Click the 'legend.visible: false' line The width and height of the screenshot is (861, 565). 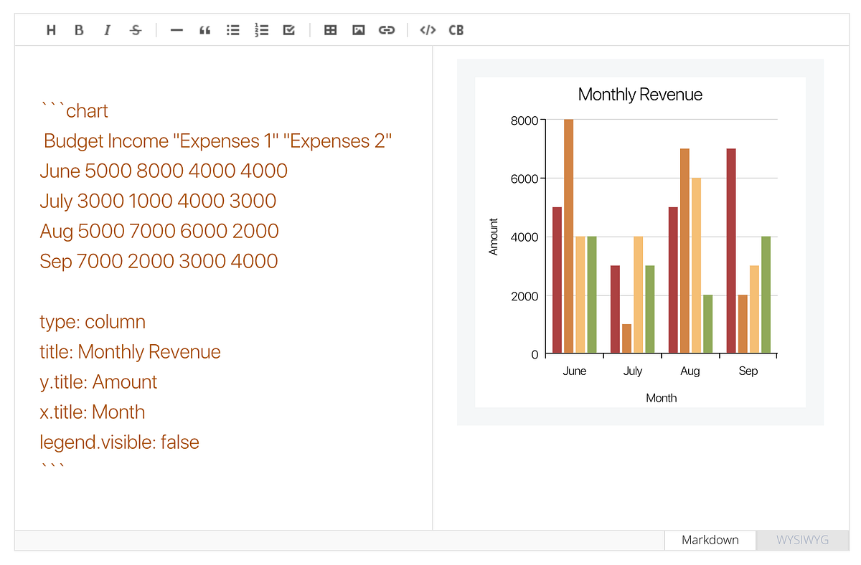[120, 442]
